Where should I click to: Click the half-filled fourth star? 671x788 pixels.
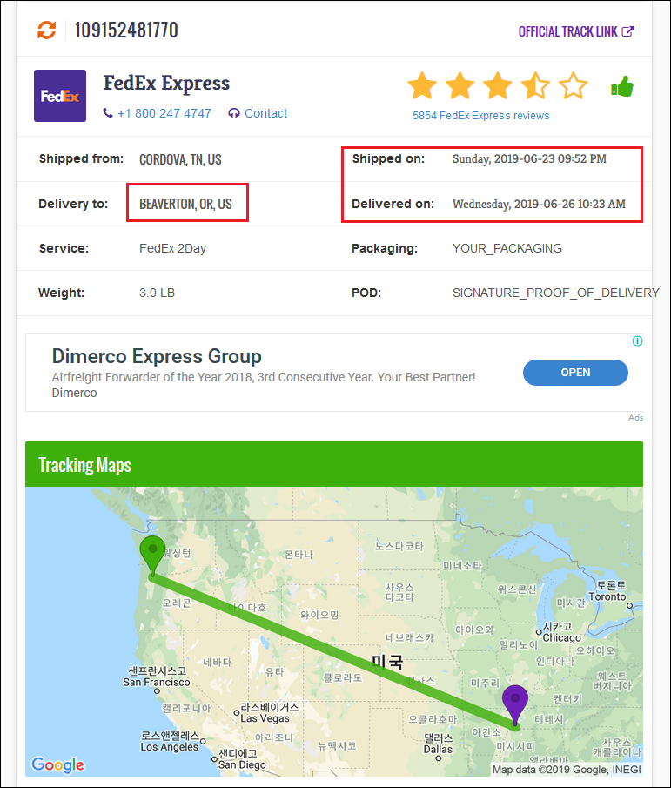click(535, 86)
